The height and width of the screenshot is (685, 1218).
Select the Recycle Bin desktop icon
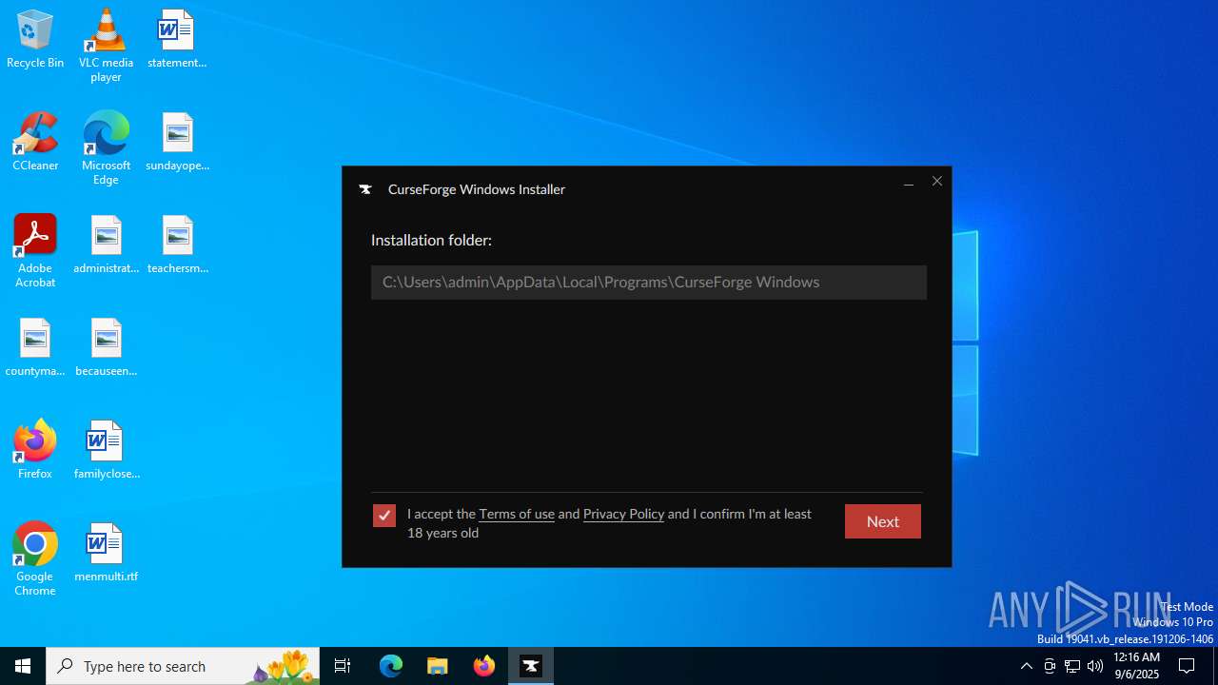coord(35,40)
